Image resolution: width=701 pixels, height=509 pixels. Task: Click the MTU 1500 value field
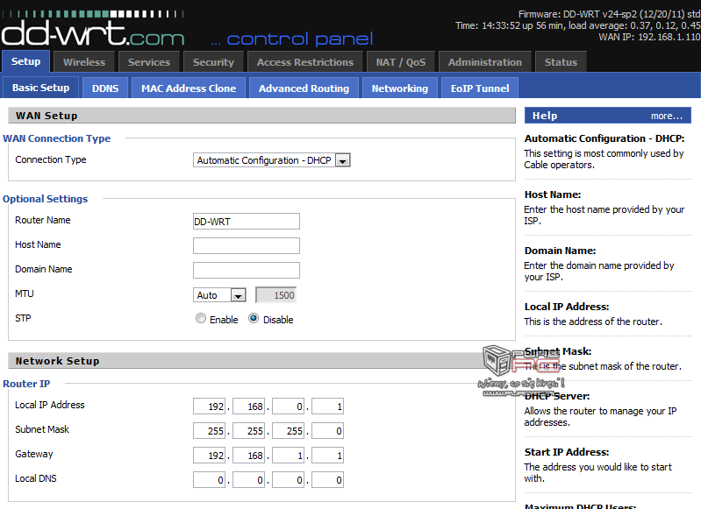click(275, 295)
